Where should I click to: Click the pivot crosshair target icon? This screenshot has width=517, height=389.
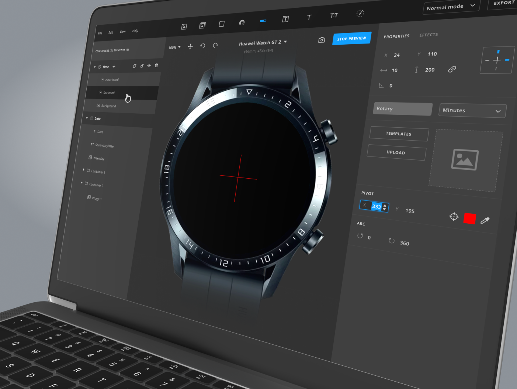(x=454, y=217)
